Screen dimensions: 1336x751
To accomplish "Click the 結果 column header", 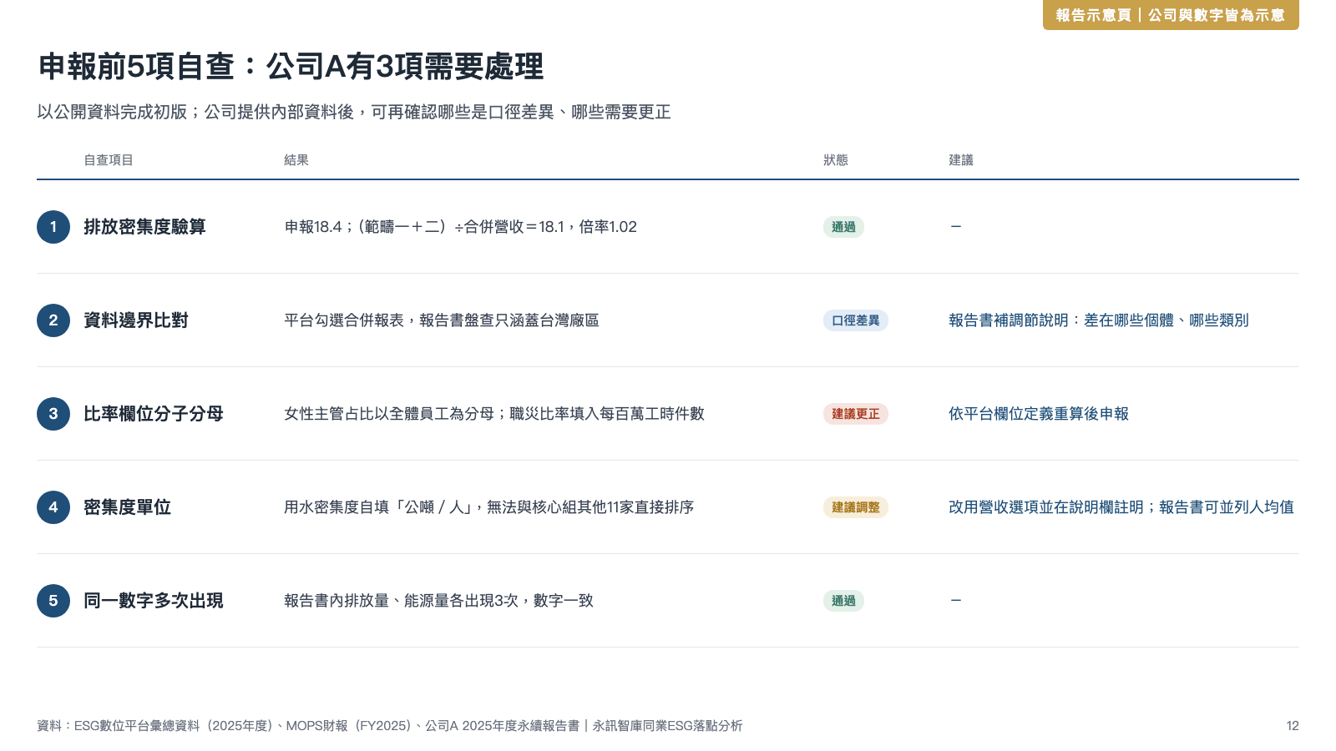I will pos(296,160).
